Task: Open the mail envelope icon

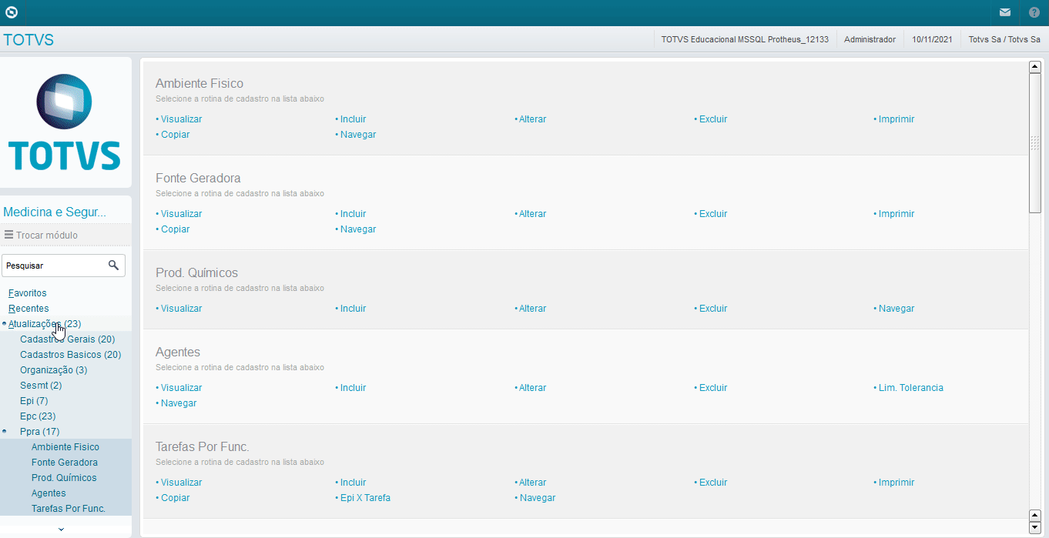Action: pos(1005,12)
